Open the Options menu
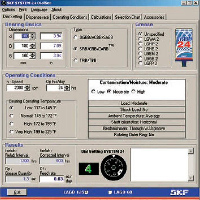This screenshot has width=200, height=200. 9,10
